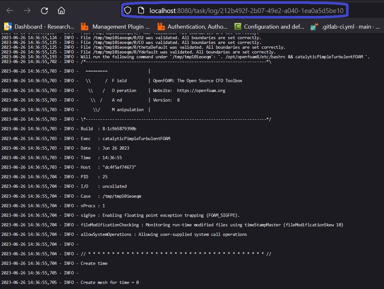This screenshot has height=289, width=384.
Task: Click the .gitlab-ci.yml bookmark favicon
Action: point(314,27)
